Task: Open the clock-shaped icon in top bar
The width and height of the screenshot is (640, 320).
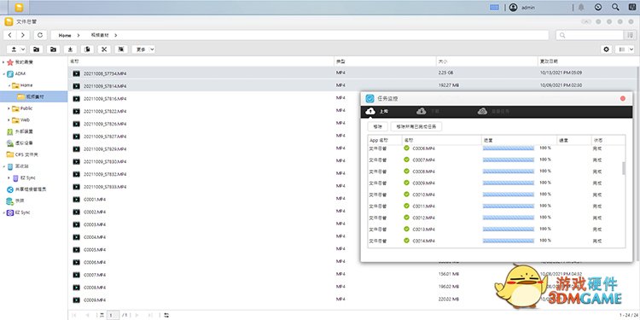Action: coord(598,8)
